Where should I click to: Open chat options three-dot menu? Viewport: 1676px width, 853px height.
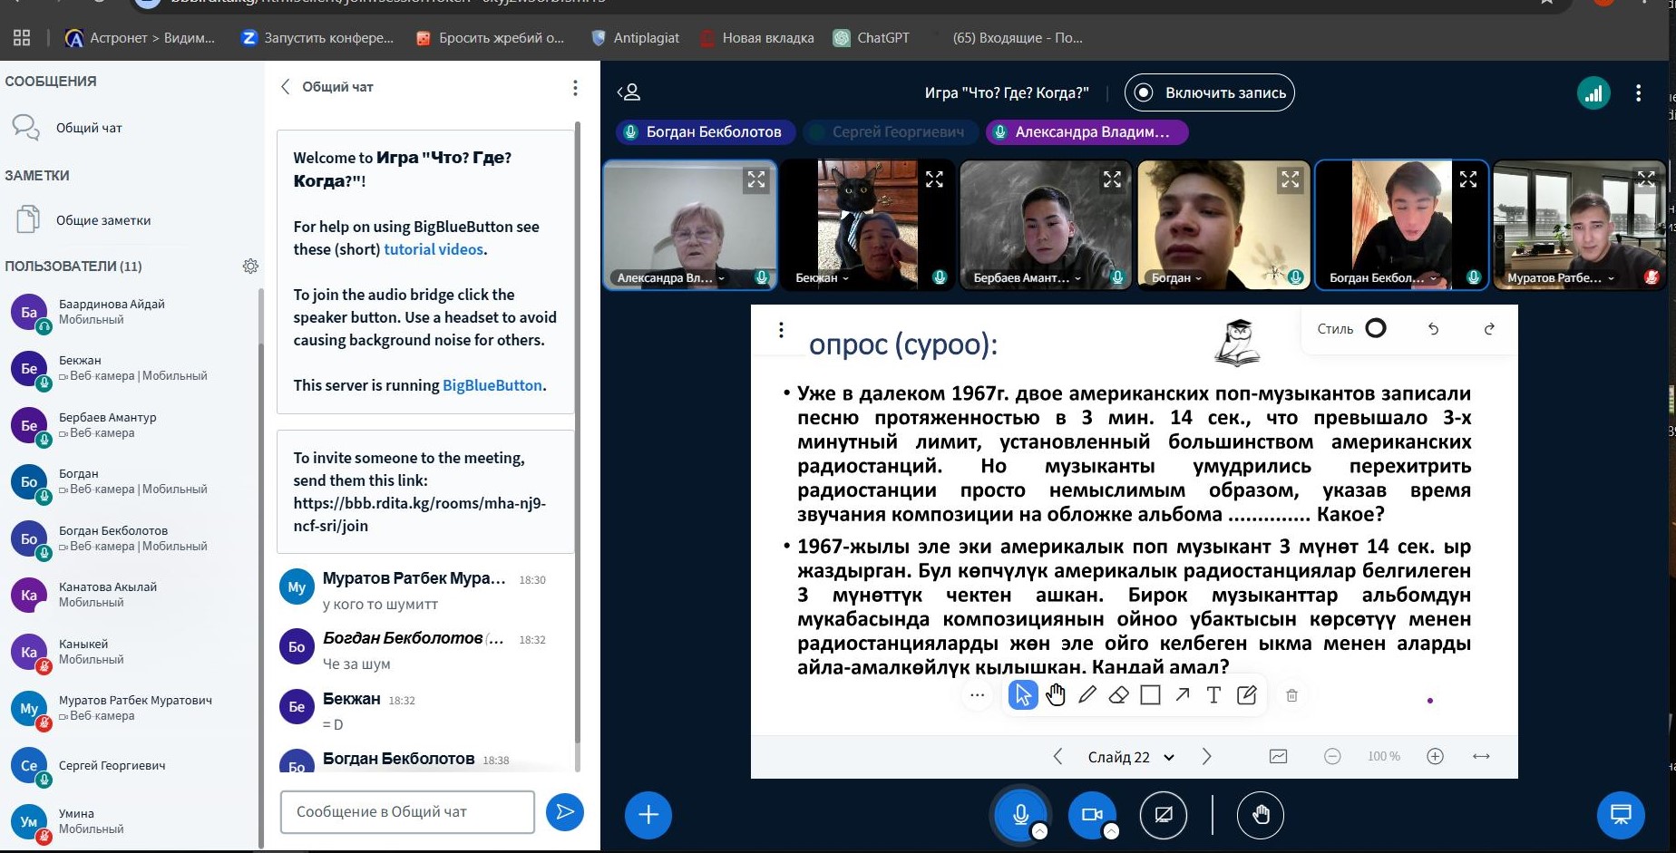(575, 88)
